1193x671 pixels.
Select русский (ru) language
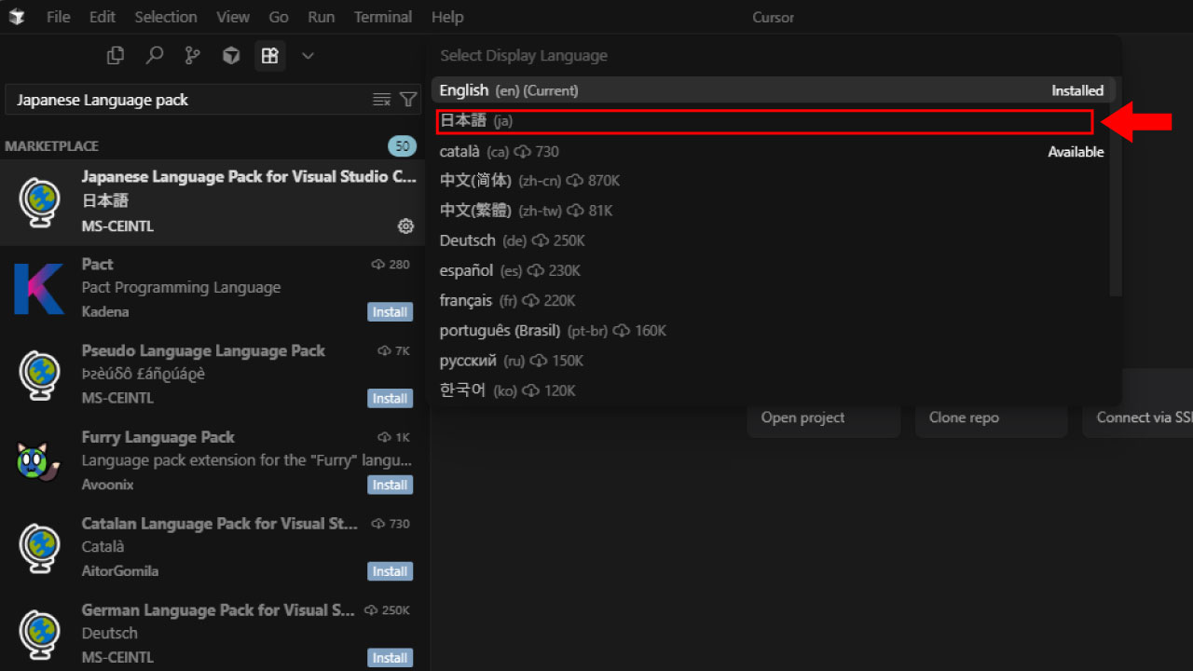point(773,361)
